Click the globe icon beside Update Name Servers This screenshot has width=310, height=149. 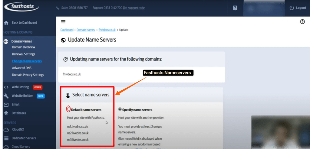click(x=63, y=40)
